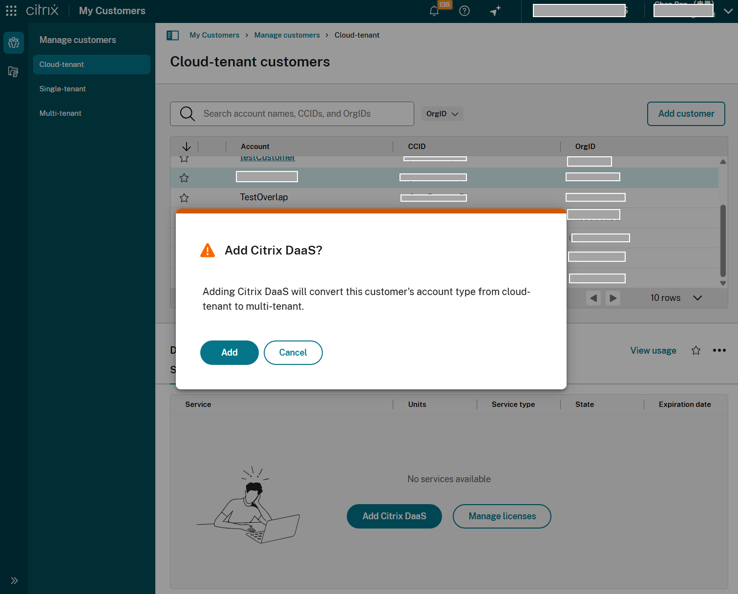Open the OrgID filter dropdown
Image resolution: width=738 pixels, height=594 pixels.
point(442,113)
